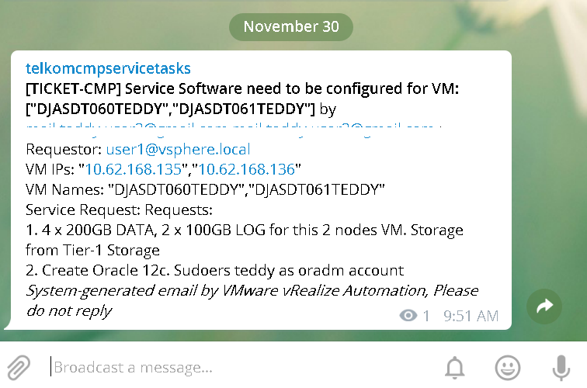
Task: Click the italic System-generated email footer
Action: [x=252, y=300]
